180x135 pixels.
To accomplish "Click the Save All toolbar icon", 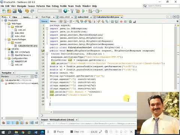I will 20,11.
